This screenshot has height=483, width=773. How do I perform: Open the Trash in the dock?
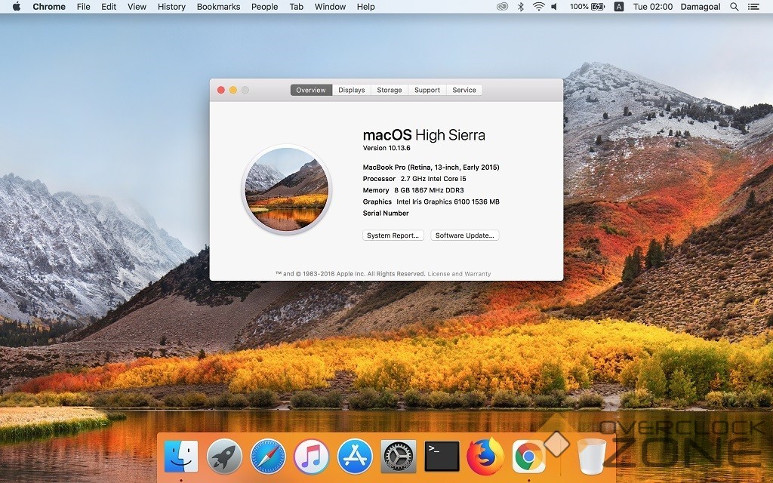coord(592,456)
